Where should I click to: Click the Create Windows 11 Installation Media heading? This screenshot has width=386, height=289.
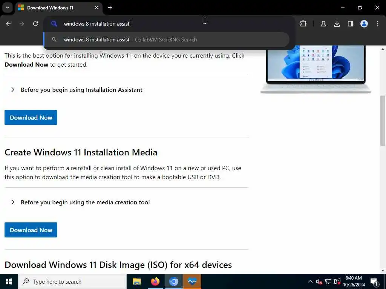pyautogui.click(x=81, y=152)
